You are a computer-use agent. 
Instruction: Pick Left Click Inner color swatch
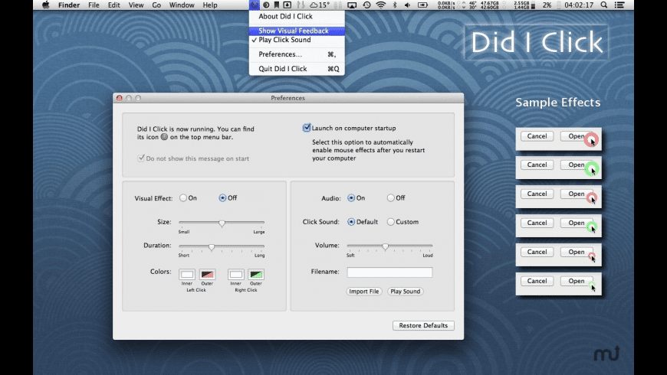(x=187, y=274)
